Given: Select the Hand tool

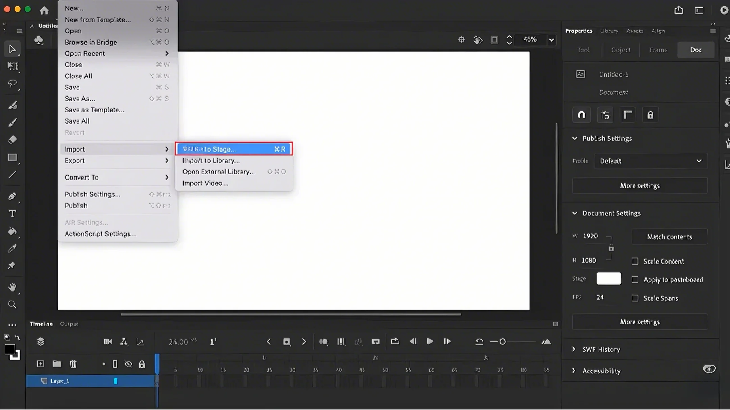Looking at the screenshot, I should coord(12,287).
